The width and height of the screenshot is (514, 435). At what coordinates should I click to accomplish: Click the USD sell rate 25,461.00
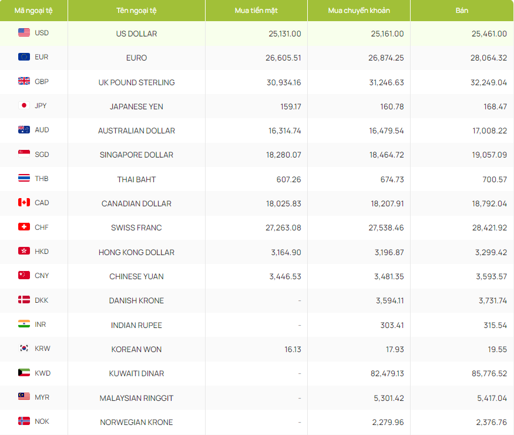click(489, 34)
